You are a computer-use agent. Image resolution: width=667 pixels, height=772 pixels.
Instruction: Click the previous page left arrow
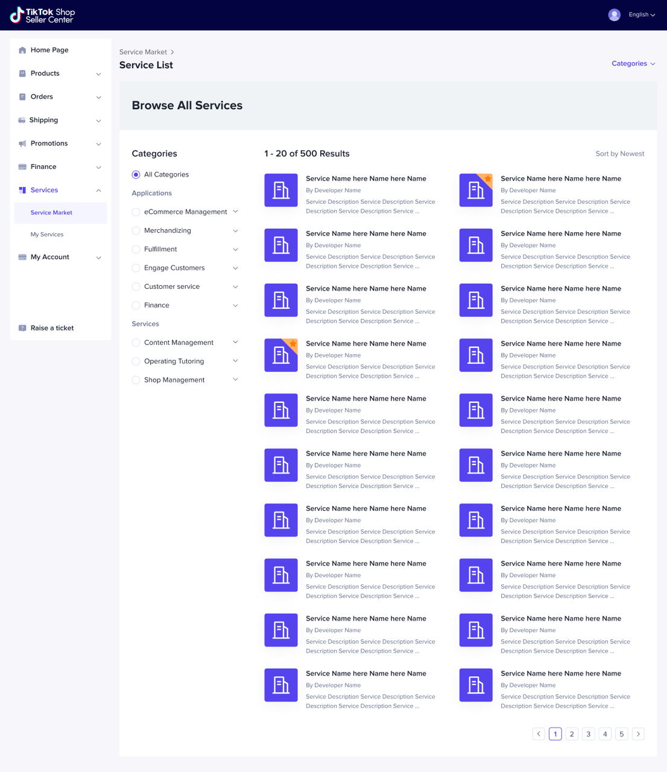pyautogui.click(x=539, y=734)
